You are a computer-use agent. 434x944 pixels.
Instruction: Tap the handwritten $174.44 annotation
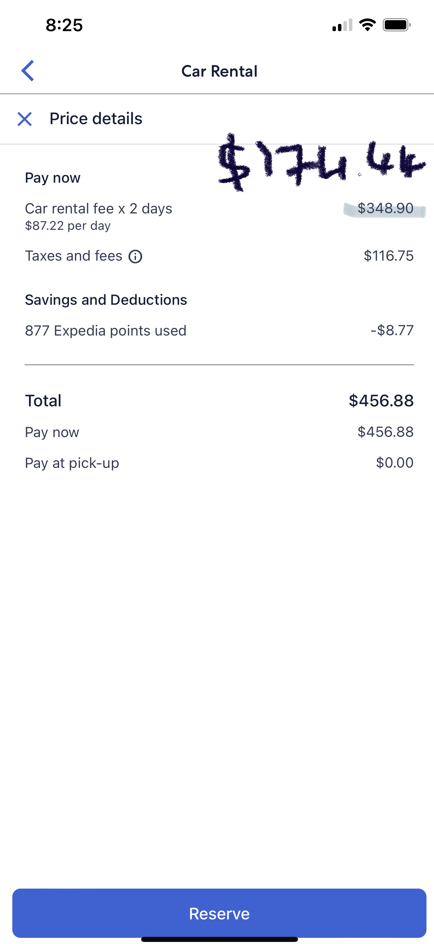click(x=321, y=162)
